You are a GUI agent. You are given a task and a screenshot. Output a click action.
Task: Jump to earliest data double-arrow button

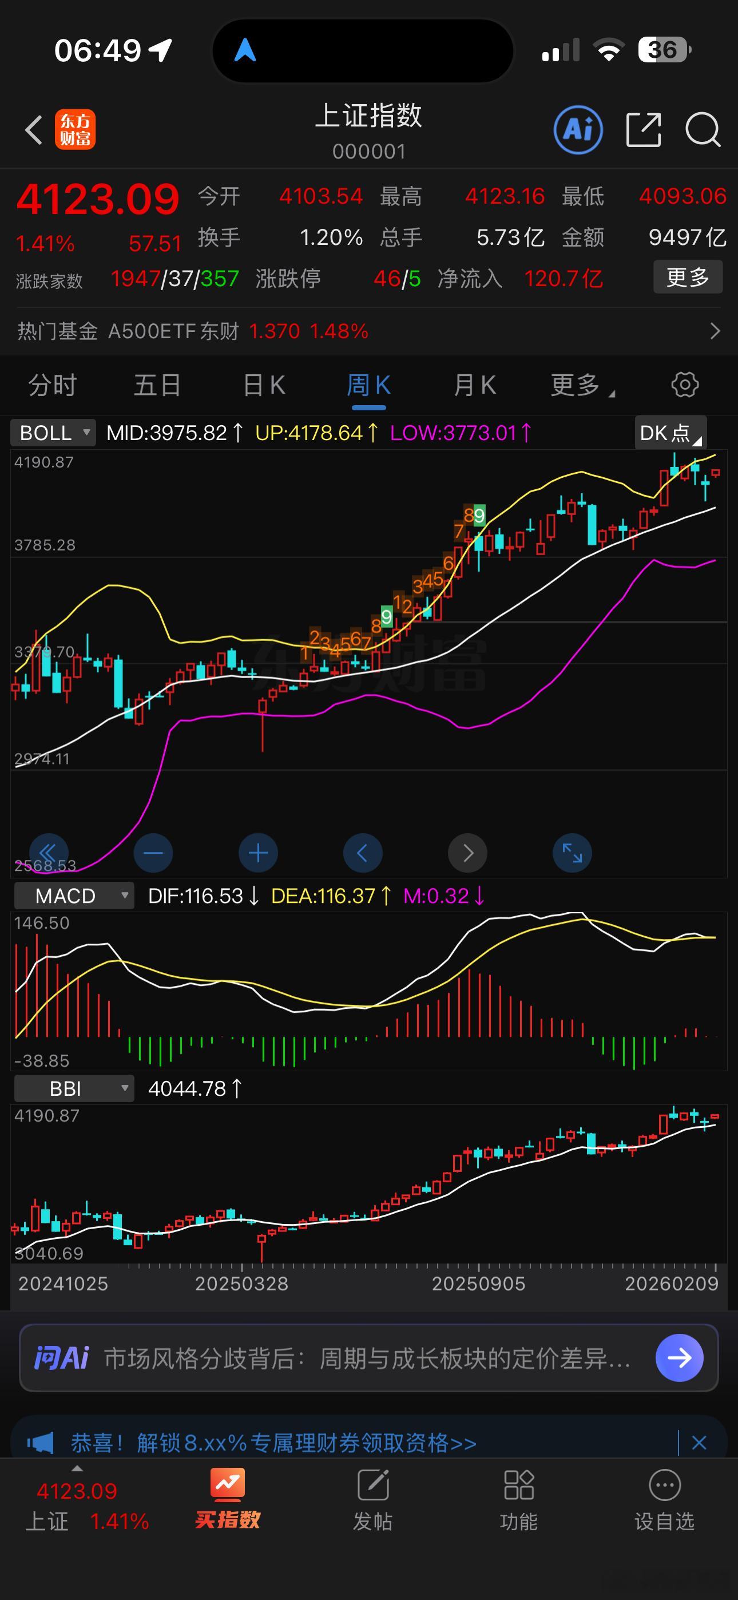(49, 853)
